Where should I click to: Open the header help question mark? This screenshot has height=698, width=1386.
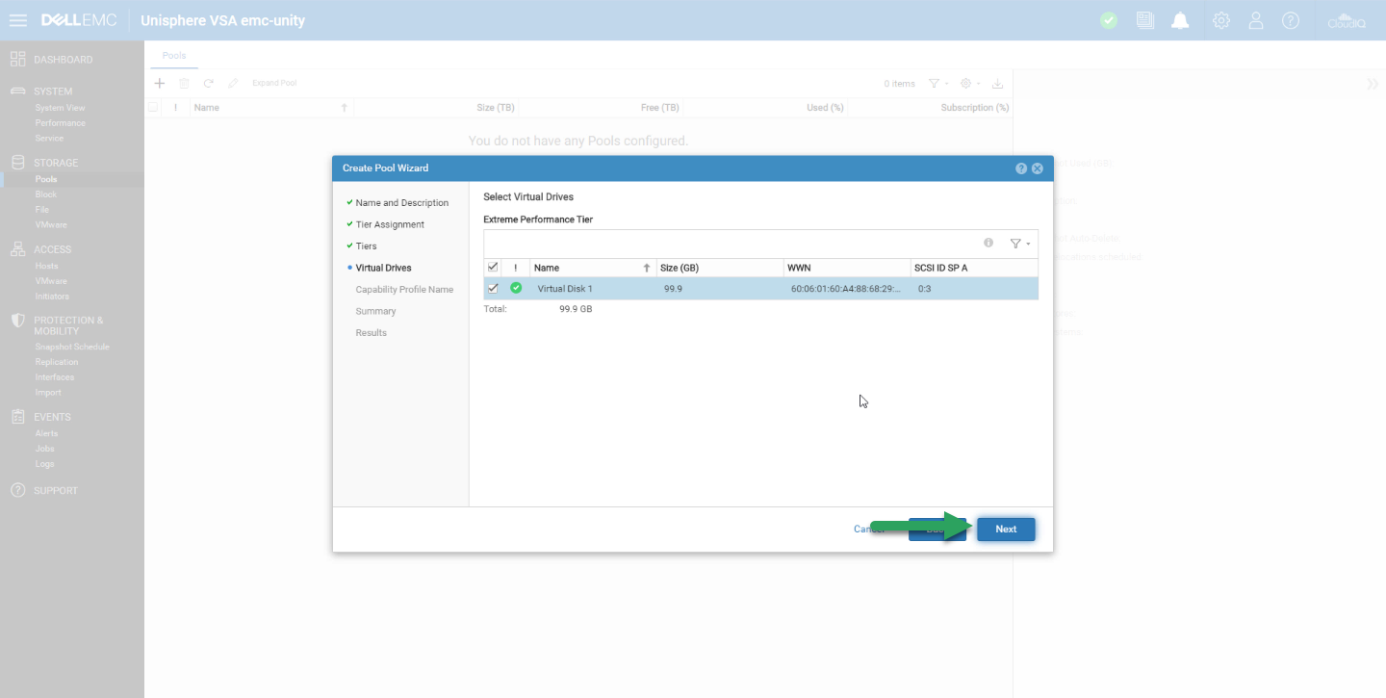coord(1291,20)
